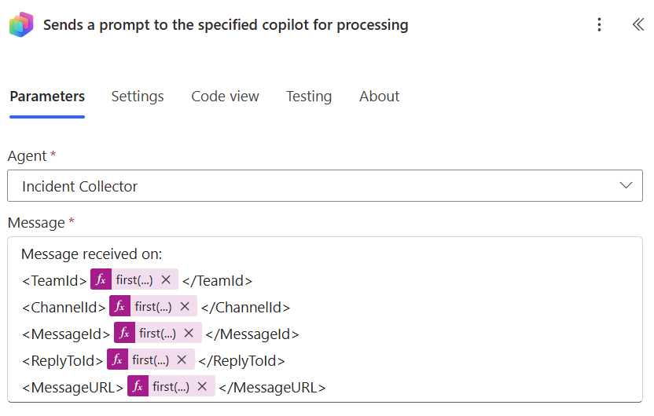Remove the first(...) token from MessageId
Image resolution: width=654 pixels, height=416 pixels.
click(189, 333)
